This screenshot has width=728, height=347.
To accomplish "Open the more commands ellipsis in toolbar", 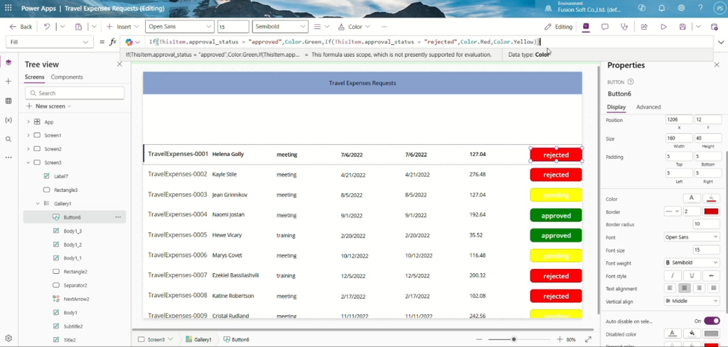I will click(x=383, y=27).
